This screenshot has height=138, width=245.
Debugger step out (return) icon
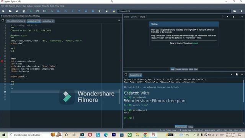[x=79, y=11]
